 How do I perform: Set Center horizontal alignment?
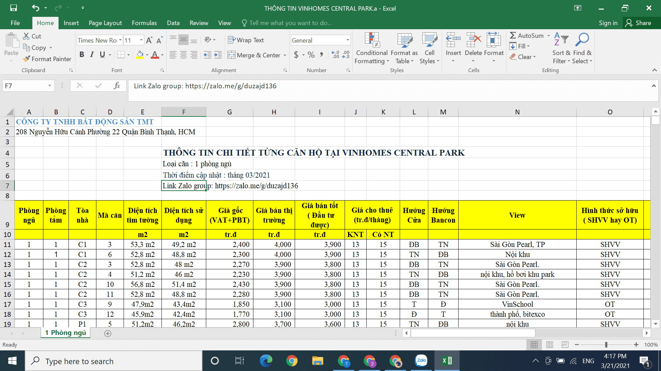[183, 55]
